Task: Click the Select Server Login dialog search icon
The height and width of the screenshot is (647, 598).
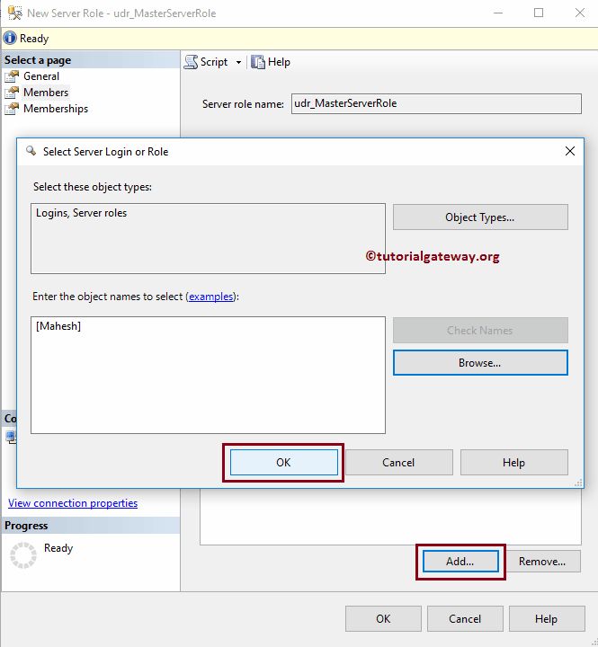Action: [31, 151]
